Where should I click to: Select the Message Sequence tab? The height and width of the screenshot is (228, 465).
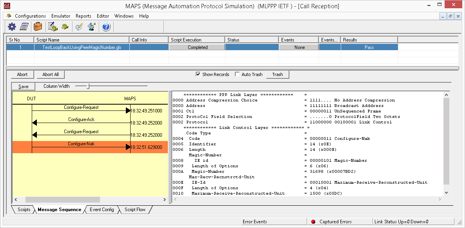59,210
